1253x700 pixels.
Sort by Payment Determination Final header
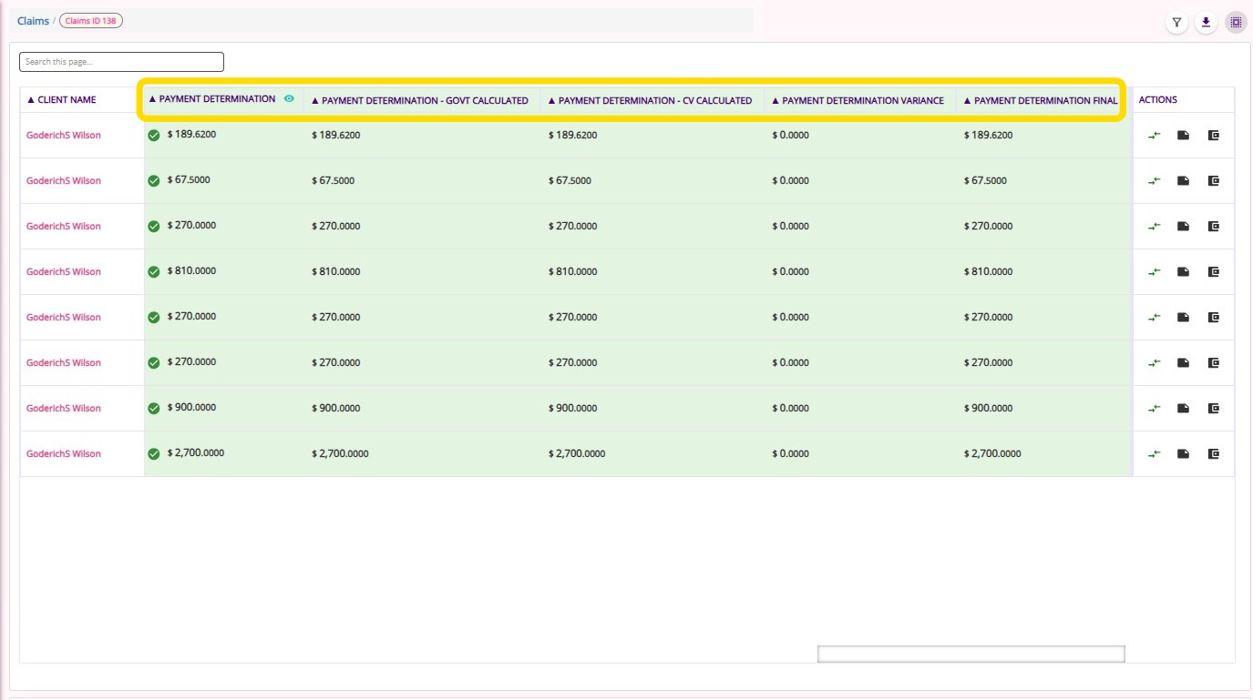[x=1041, y=101]
